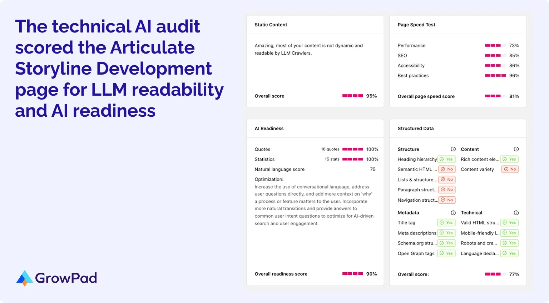Click the GrowPad logo
Image resolution: width=549 pixels, height=303 pixels.
click(x=56, y=278)
